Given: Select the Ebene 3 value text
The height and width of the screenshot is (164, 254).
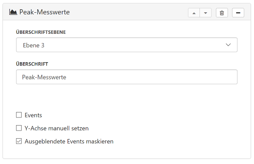Looking at the screenshot, I should pos(34,45).
